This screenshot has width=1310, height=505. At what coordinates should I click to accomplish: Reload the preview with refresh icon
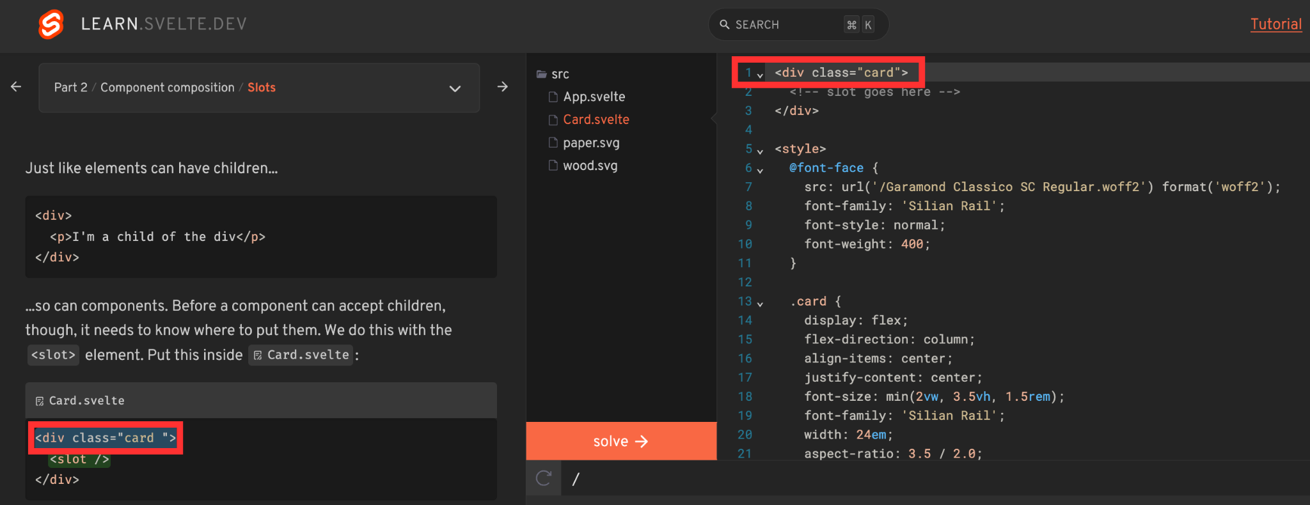(544, 478)
